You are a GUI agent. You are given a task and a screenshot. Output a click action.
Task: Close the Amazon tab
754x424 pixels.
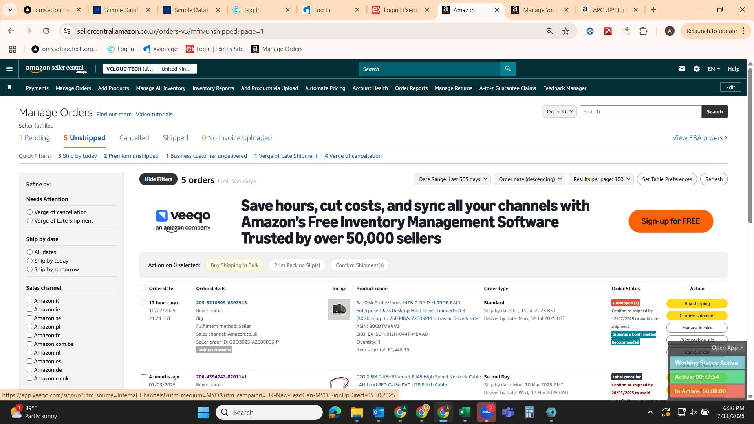tap(496, 10)
